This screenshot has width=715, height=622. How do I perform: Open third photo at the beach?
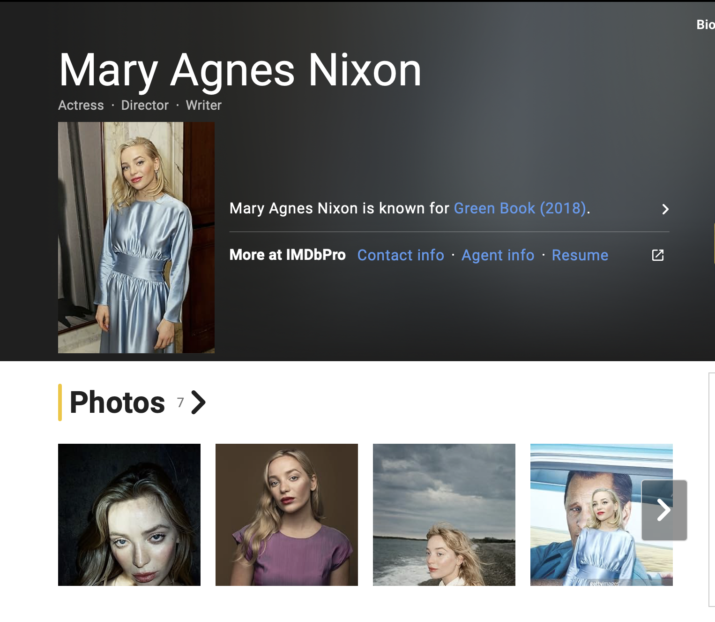click(444, 515)
